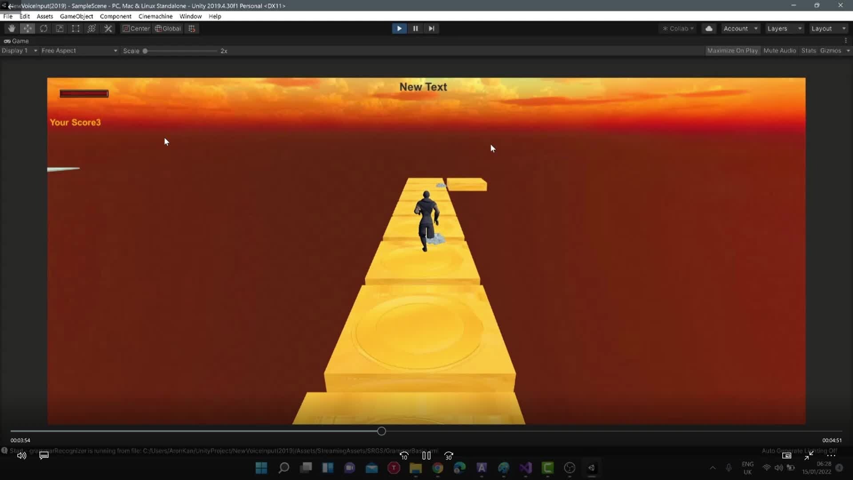
Task: Toggle Maximize On Play
Action: coord(733,50)
